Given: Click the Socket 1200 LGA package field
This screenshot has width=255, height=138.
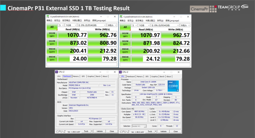Looking at the screenshot, I should 148,87.
